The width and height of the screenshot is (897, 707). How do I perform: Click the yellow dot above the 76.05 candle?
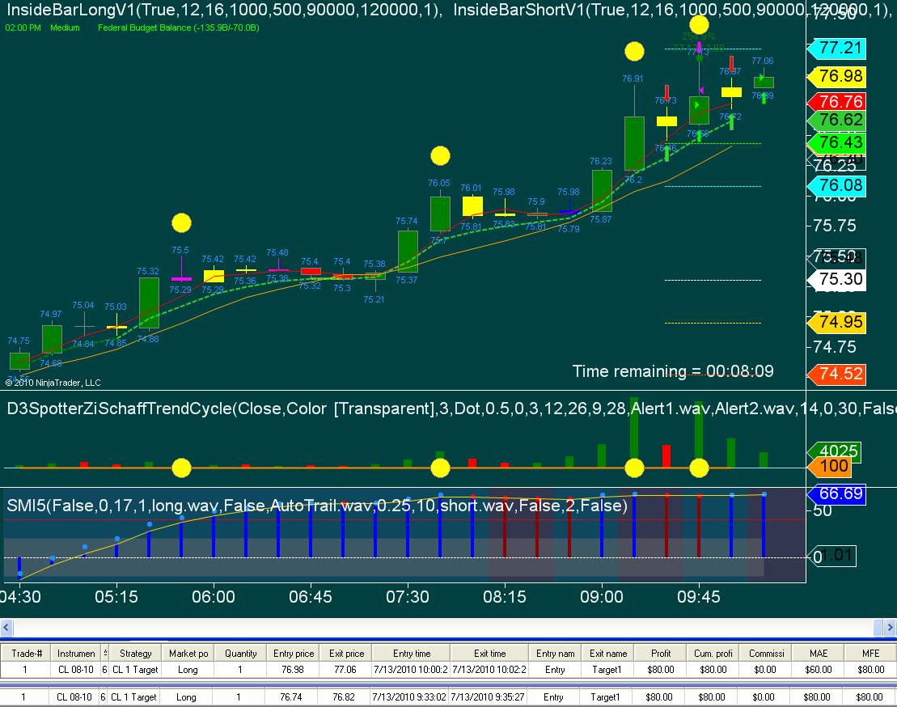(x=440, y=156)
